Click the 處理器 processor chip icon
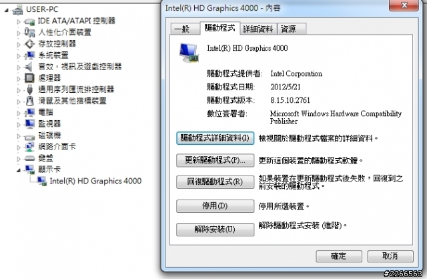The width and height of the screenshot is (427, 279). (x=29, y=78)
